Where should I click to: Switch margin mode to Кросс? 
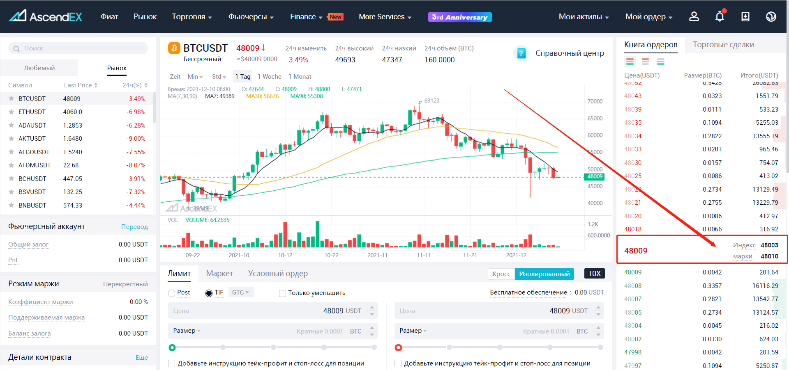501,274
